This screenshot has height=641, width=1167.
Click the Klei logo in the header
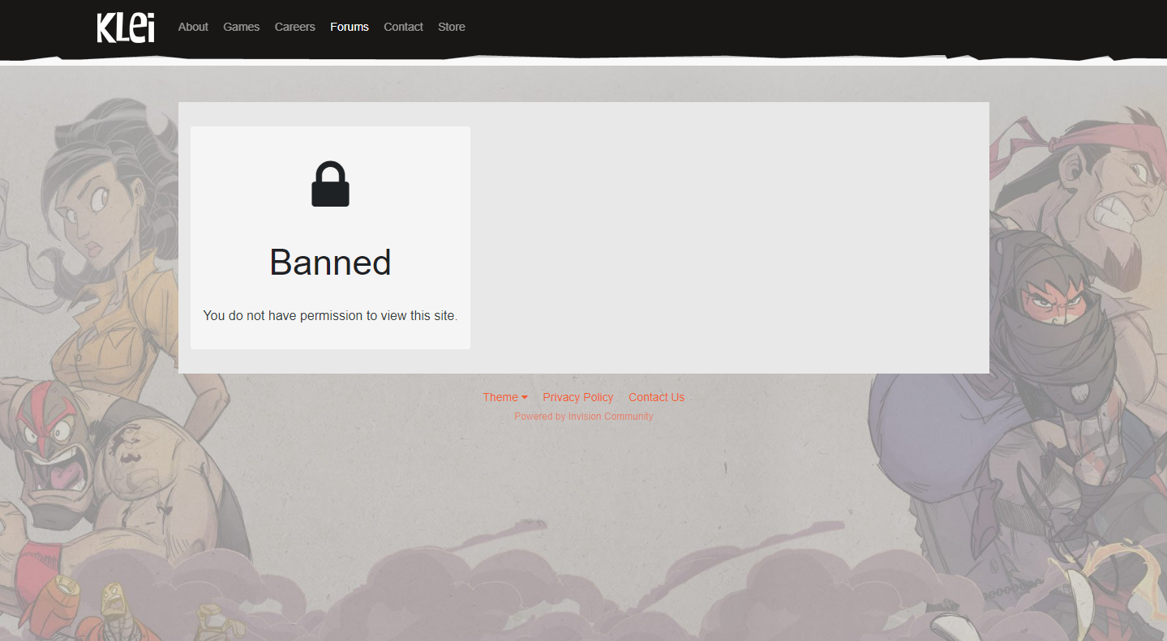[x=126, y=28]
